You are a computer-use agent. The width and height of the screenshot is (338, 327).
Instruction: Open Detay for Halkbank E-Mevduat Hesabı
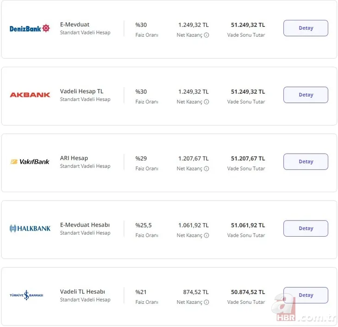(306, 228)
